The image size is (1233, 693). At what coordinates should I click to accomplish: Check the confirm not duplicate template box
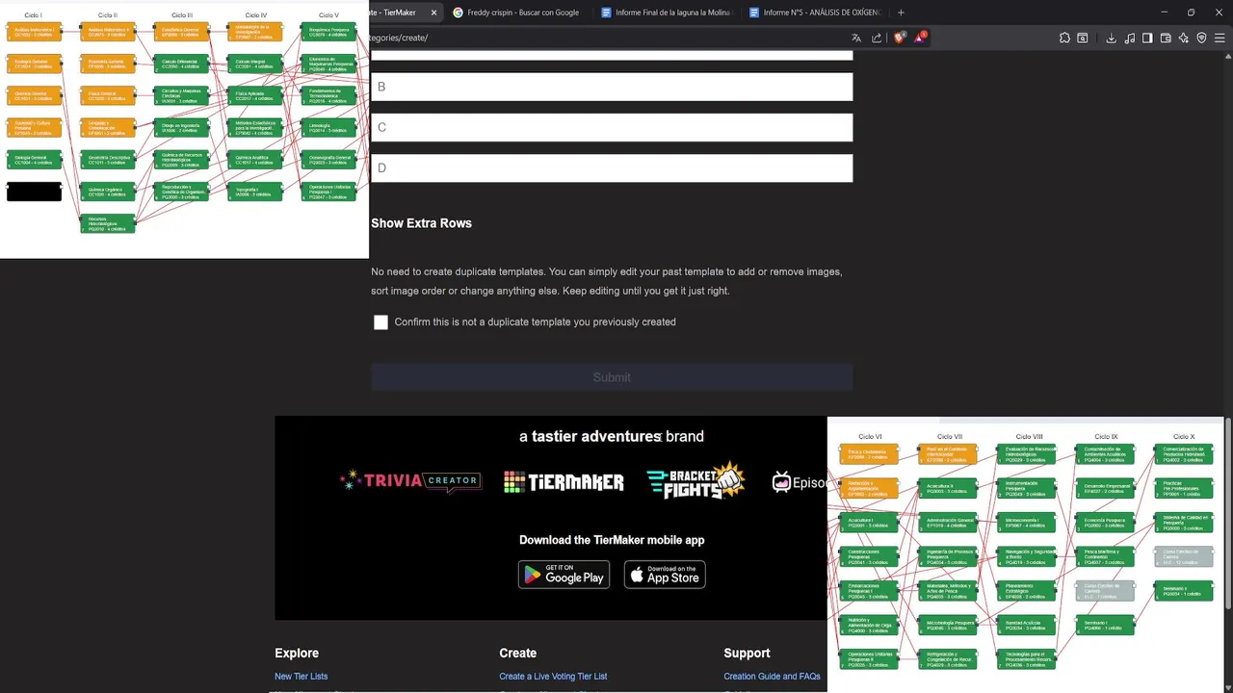(x=380, y=322)
